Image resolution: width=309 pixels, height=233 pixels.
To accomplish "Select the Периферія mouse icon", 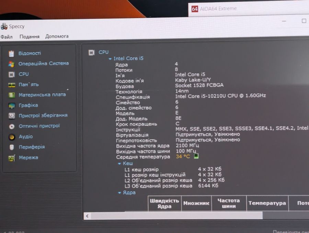I will pyautogui.click(x=12, y=147).
